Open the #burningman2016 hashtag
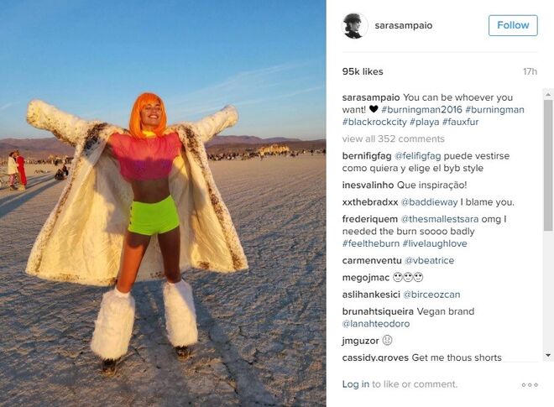The height and width of the screenshot is (407, 554). [421, 110]
